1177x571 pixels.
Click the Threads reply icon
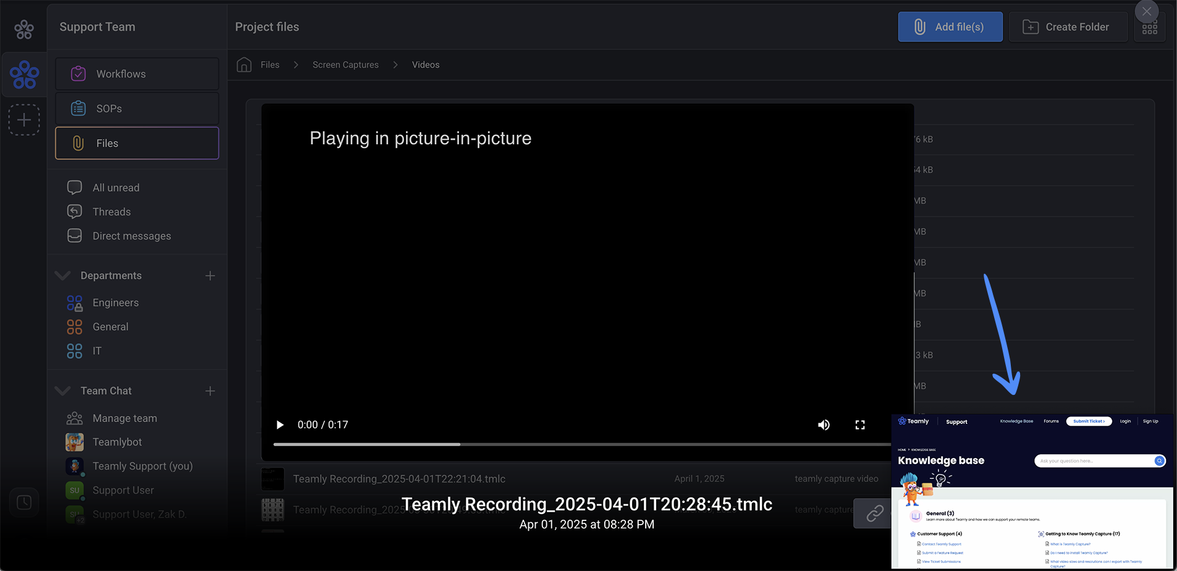[x=75, y=211]
